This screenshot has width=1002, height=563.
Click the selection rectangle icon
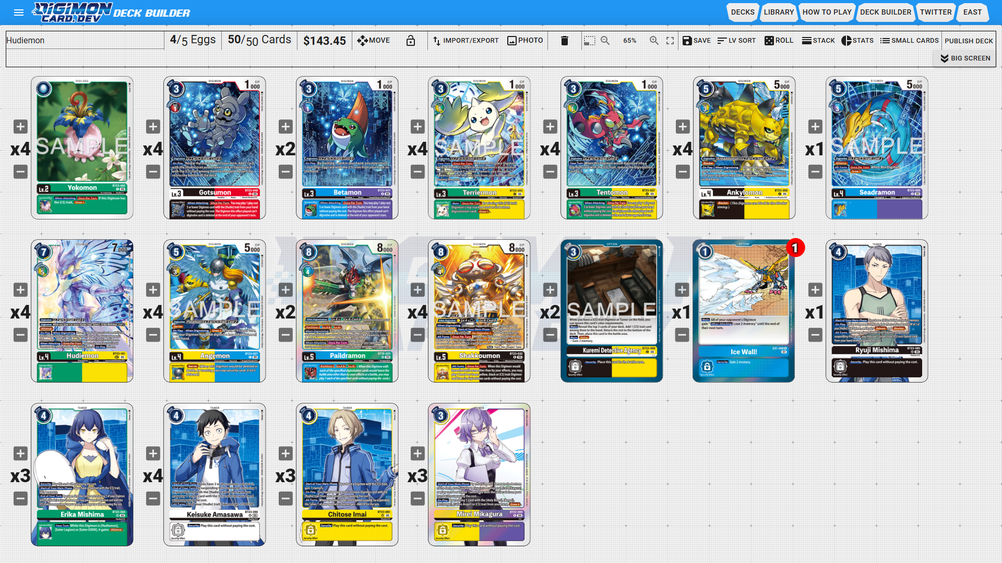(589, 41)
